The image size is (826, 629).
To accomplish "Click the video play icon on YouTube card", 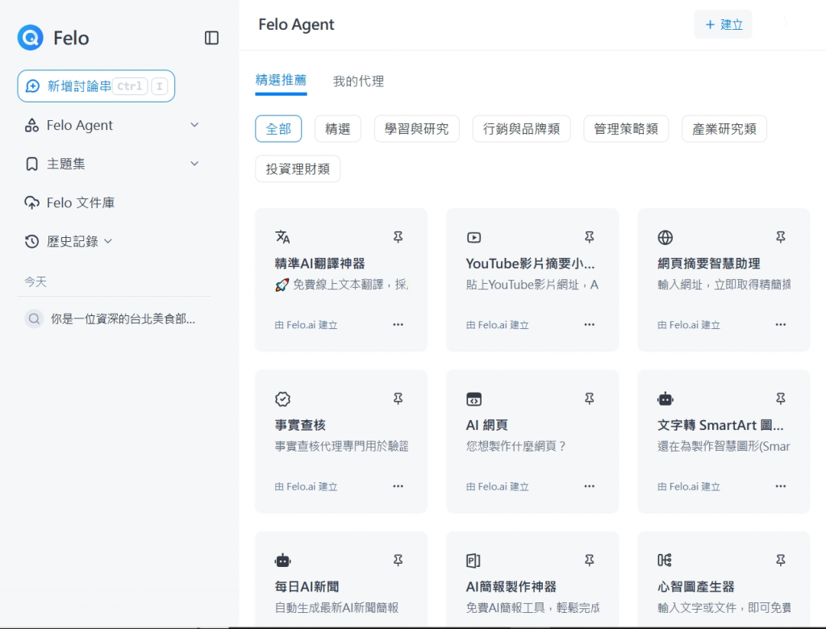I will (x=473, y=238).
